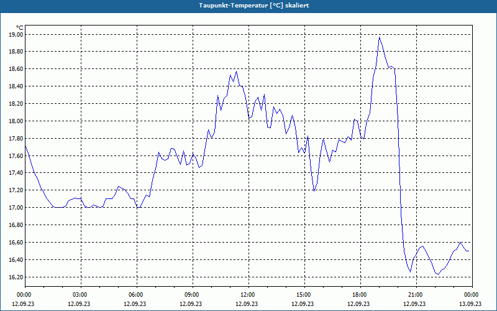Click the 18,40 y-axis label

tap(17, 86)
